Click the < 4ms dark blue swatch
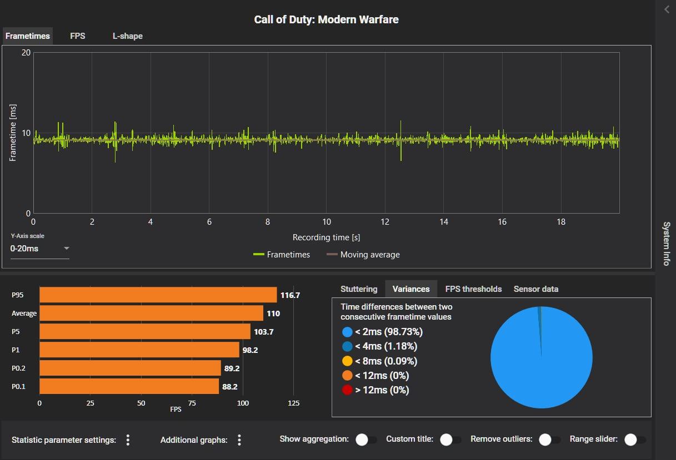Image resolution: width=676 pixels, height=460 pixels. tap(348, 346)
